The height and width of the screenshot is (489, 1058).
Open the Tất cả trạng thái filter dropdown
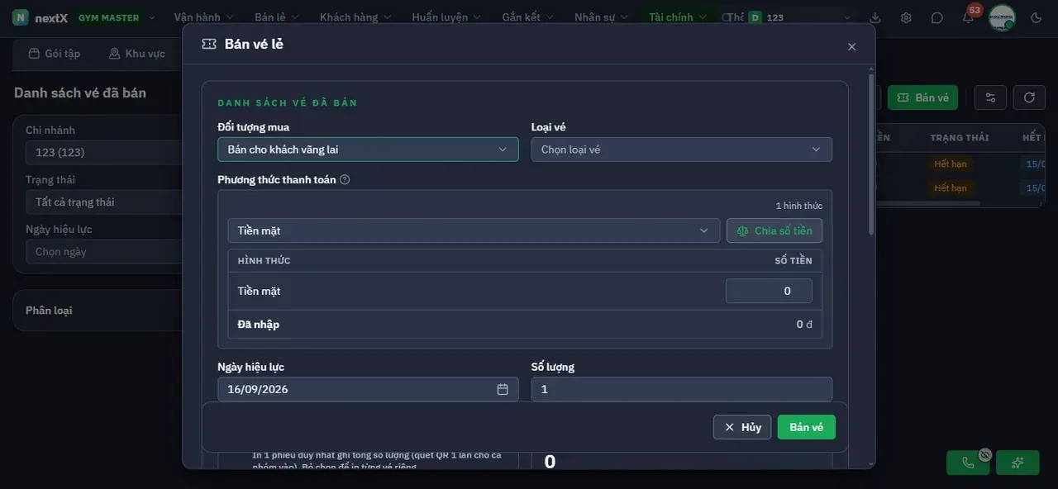pyautogui.click(x=104, y=202)
